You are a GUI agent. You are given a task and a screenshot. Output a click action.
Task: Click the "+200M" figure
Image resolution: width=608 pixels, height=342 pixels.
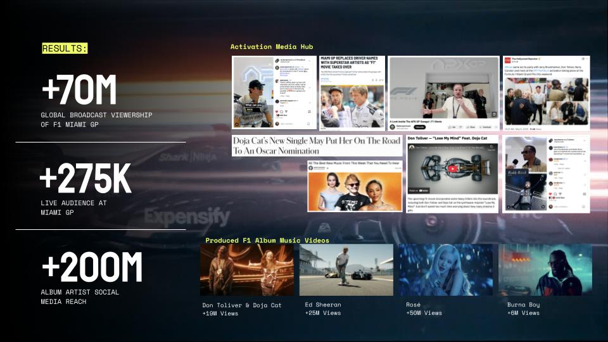(92, 267)
